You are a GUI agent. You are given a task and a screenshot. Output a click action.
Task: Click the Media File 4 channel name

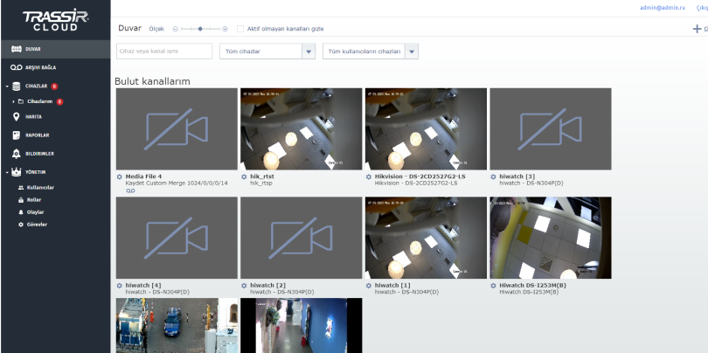[143, 176]
